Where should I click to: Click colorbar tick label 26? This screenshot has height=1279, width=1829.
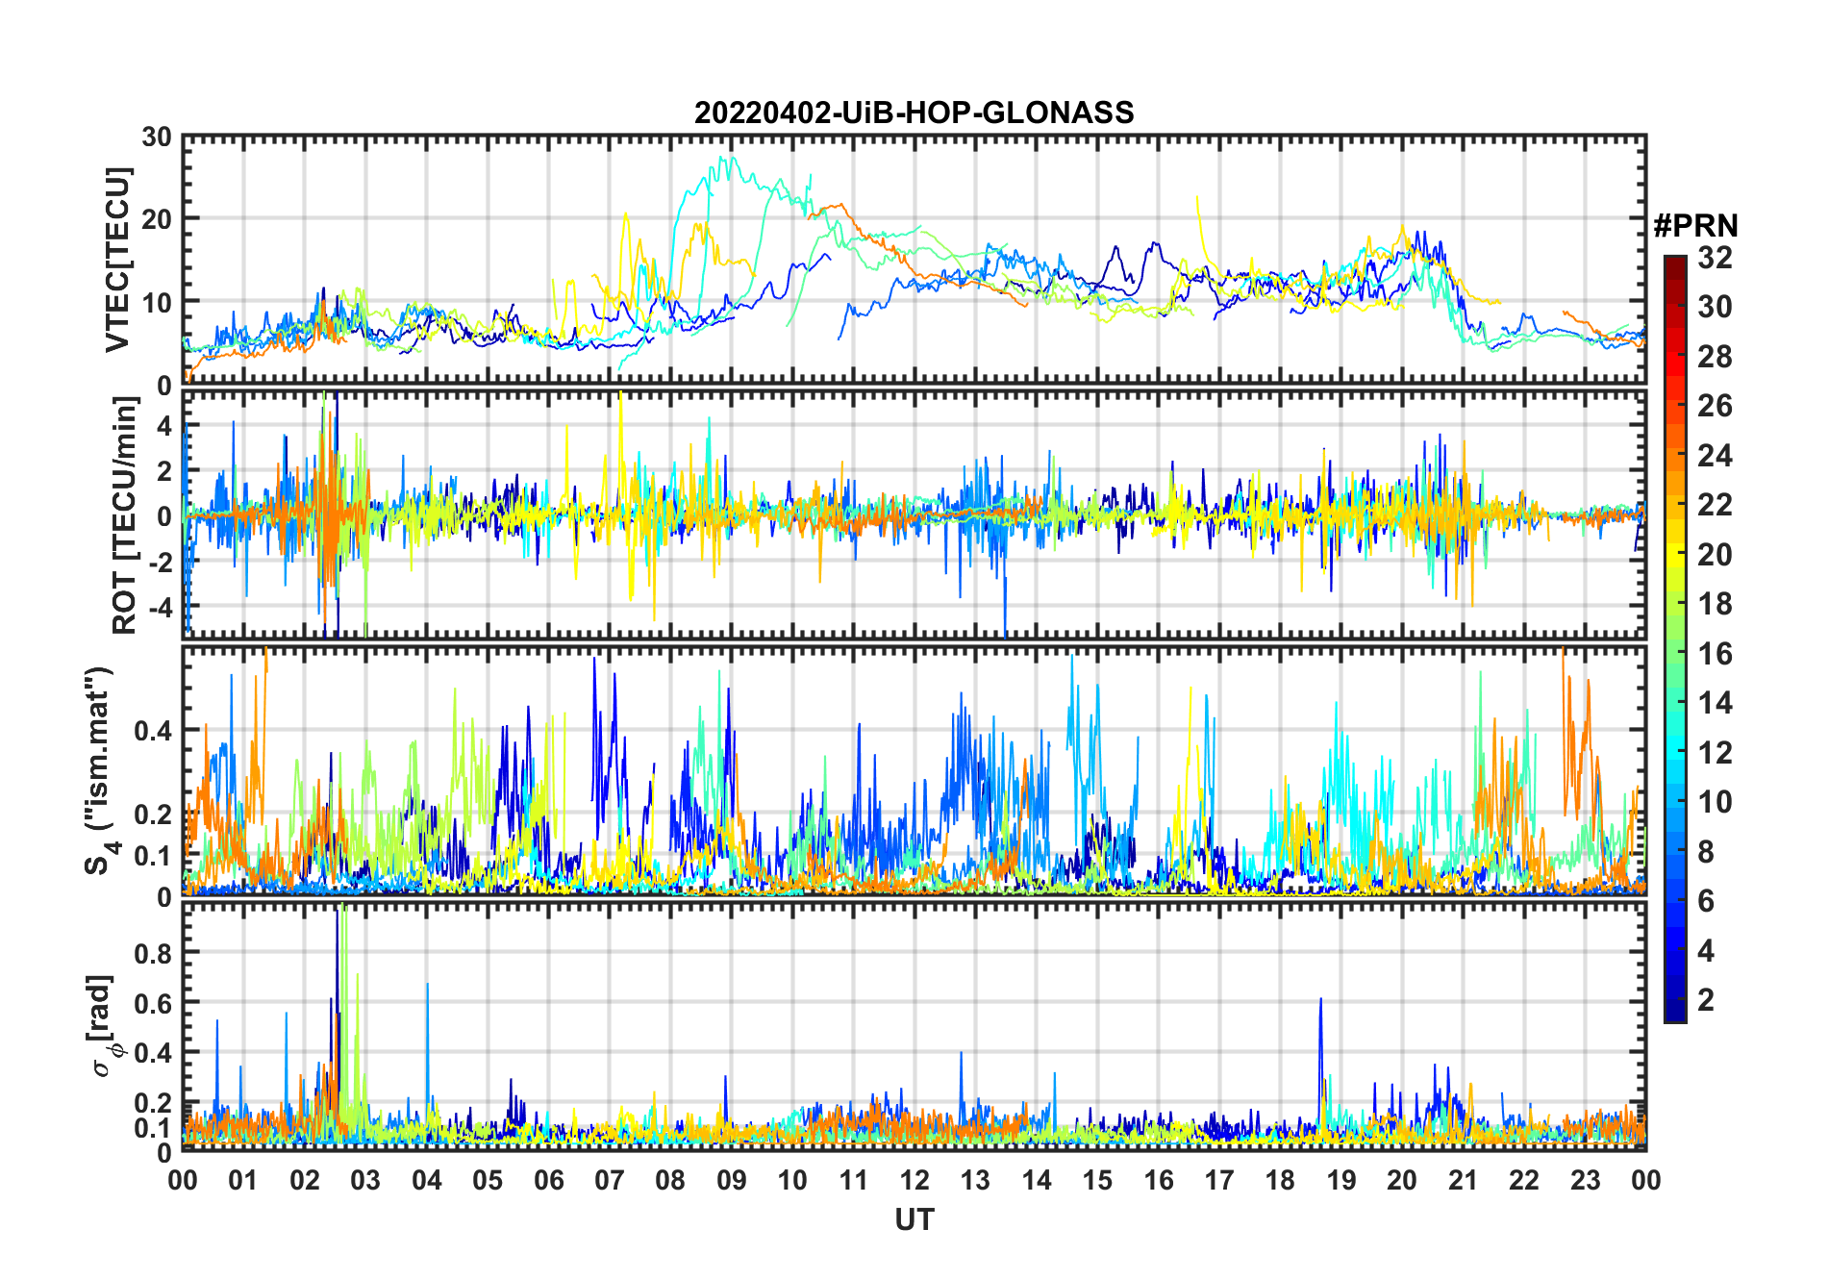point(1715,405)
